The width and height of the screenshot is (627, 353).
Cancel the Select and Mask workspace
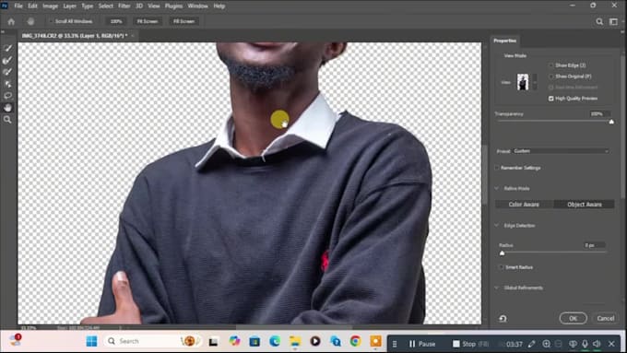tap(606, 318)
